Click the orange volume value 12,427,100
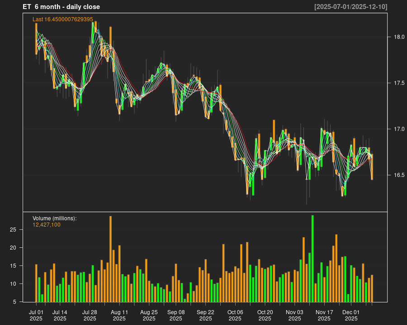Screen dimensions: 407x325 click(47, 225)
